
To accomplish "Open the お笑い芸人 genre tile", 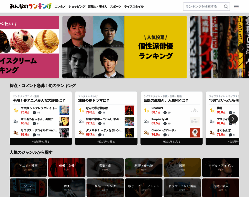I will pyautogui.click(x=221, y=187).
